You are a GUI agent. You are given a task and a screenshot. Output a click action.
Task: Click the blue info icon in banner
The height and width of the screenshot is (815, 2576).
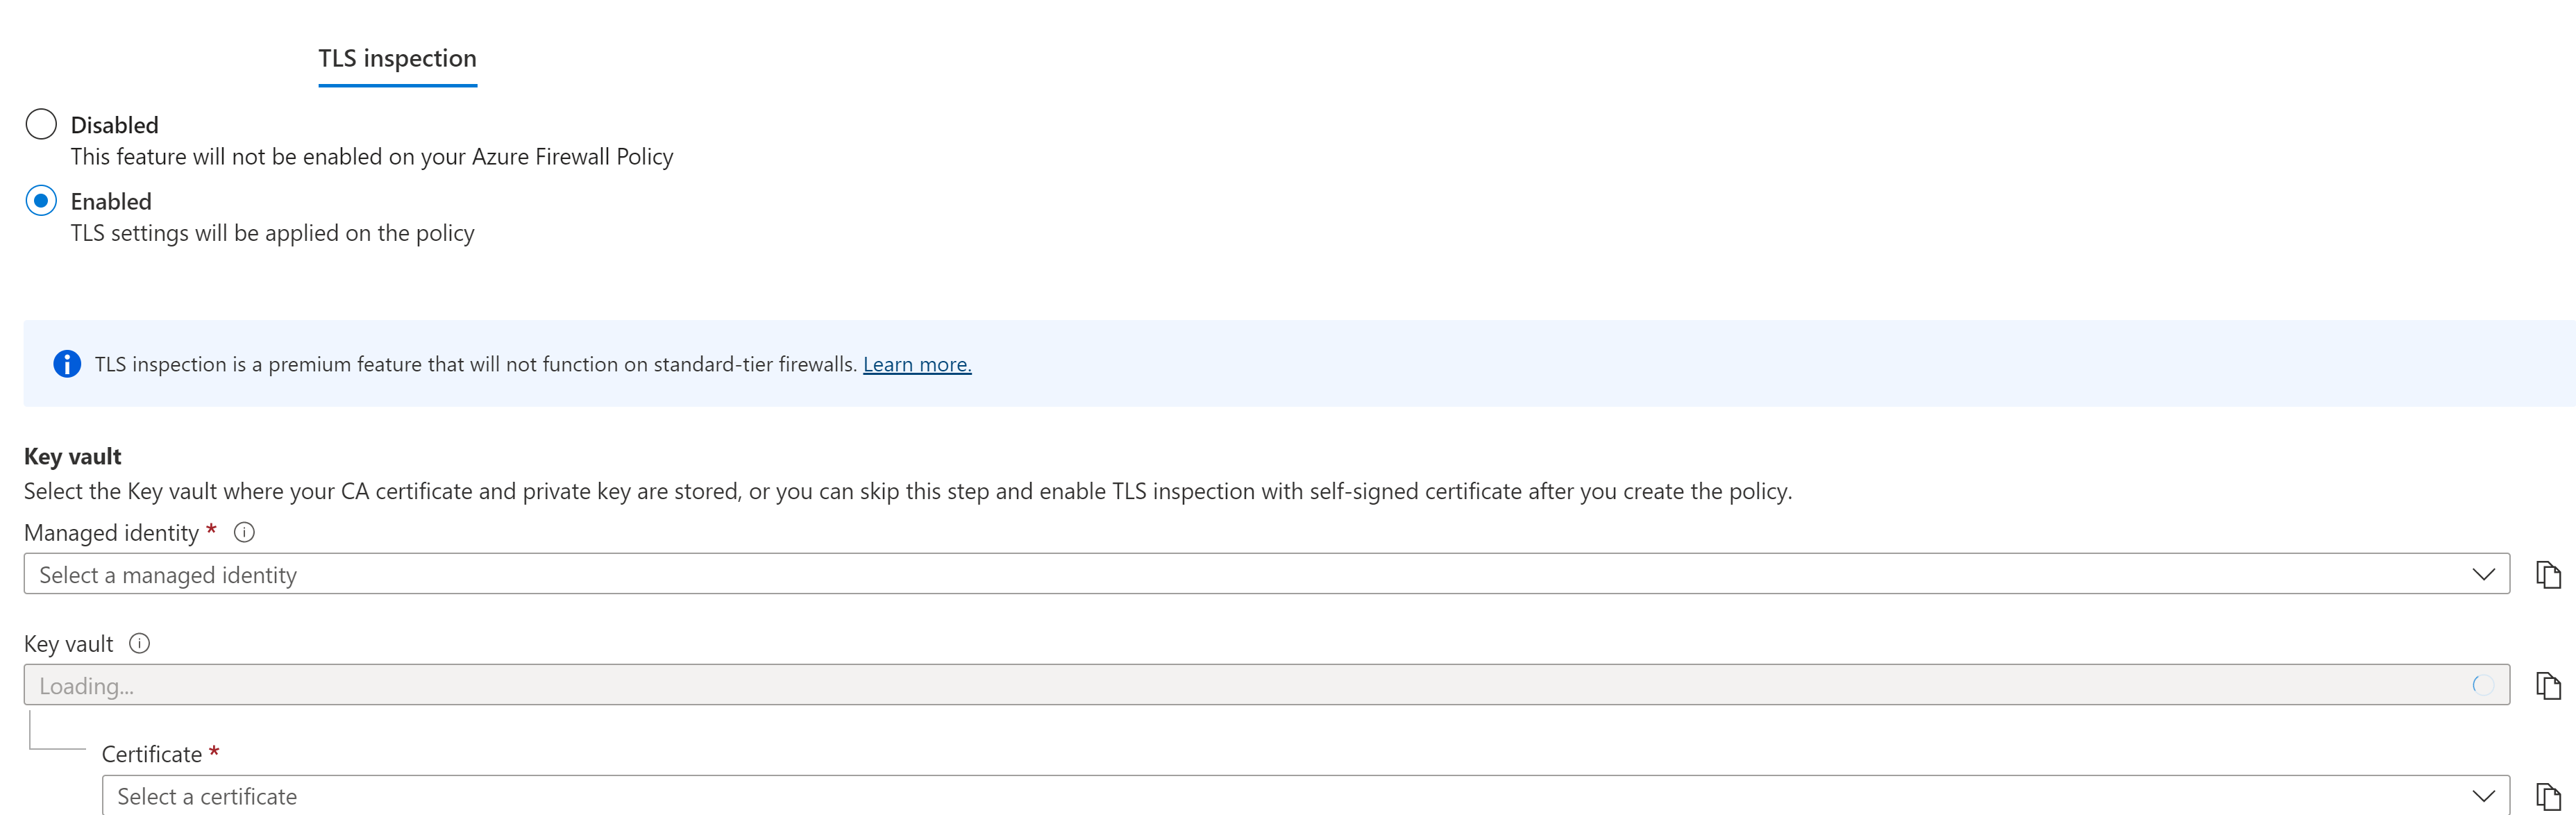[67, 364]
